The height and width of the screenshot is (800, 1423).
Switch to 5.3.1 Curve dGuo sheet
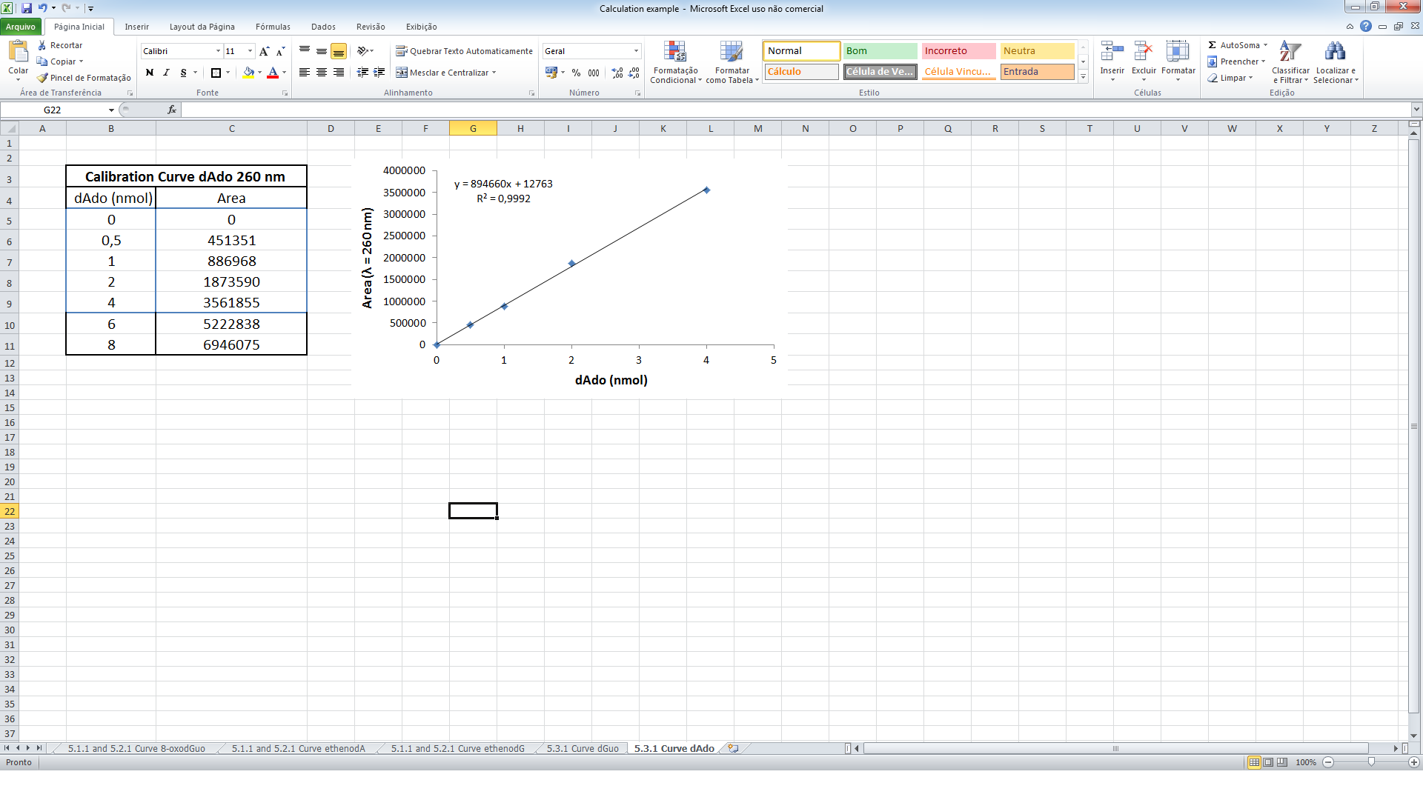pos(583,748)
